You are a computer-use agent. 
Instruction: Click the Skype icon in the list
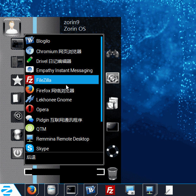(30, 148)
